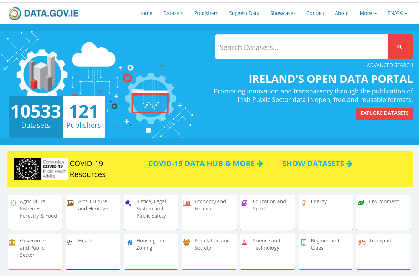Click the Education purple book icon
419x276 pixels.
244,203
